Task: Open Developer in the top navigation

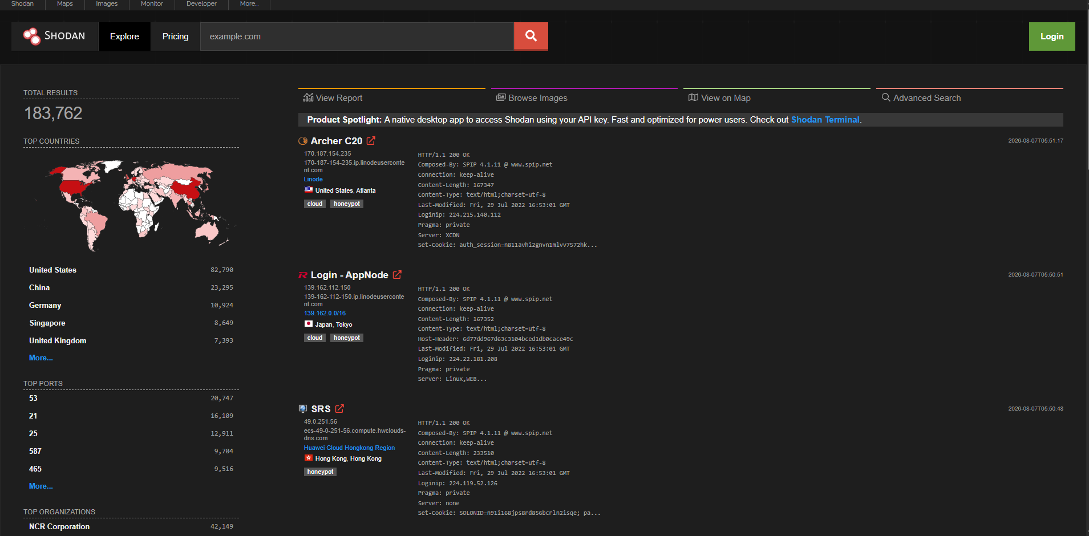Action: [201, 4]
